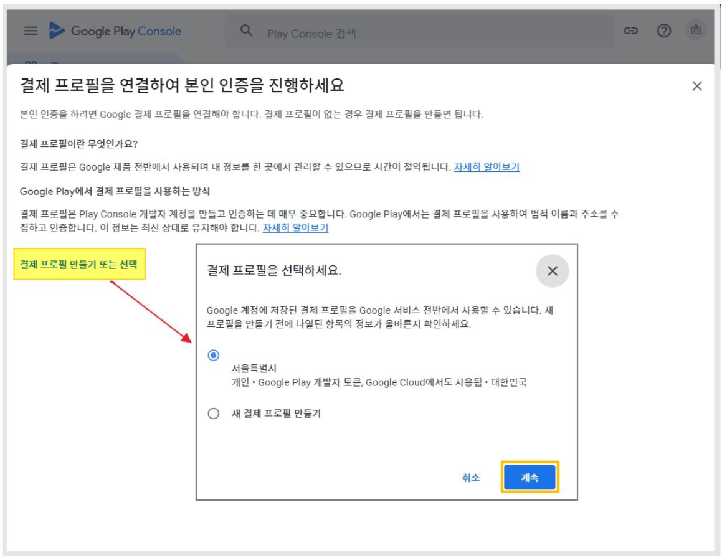Click the search magnifier icon
Image resolution: width=722 pixels, height=558 pixels.
point(246,31)
